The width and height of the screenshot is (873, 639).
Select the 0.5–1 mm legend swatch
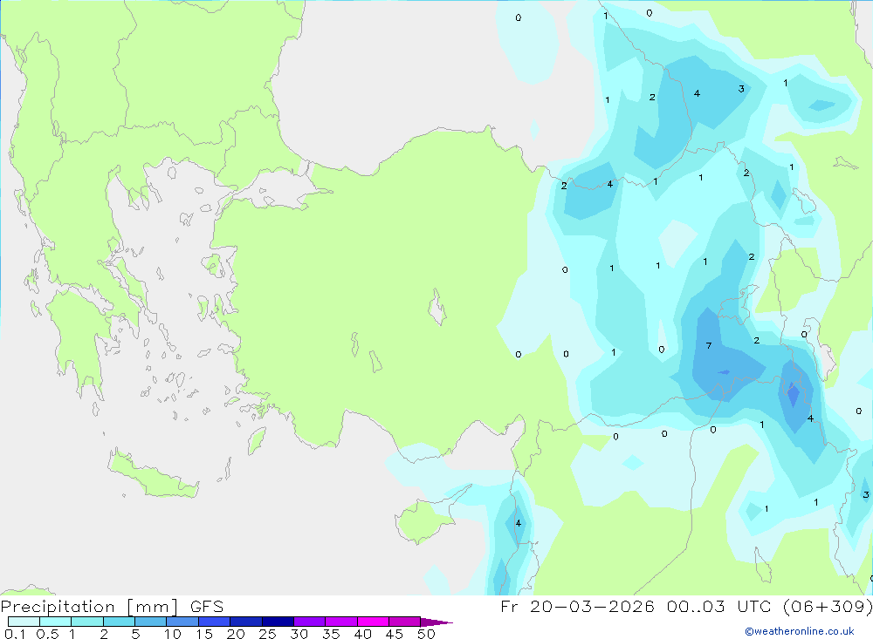[x=56, y=622]
